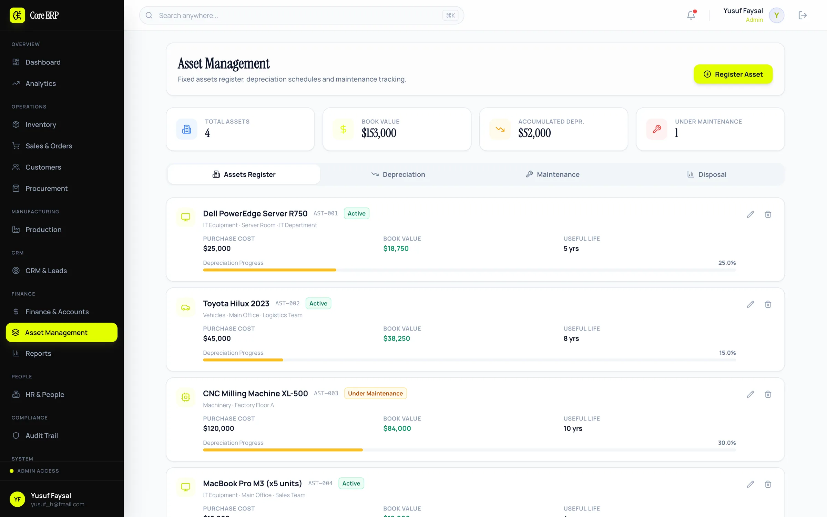Edit the Toyota Hilux 2023 asset
Image resolution: width=827 pixels, height=517 pixels.
coord(751,304)
